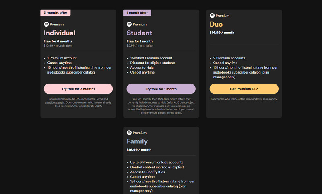This screenshot has width=322, height=194.
Task: Select the Duo plan heading
Action: click(216, 25)
